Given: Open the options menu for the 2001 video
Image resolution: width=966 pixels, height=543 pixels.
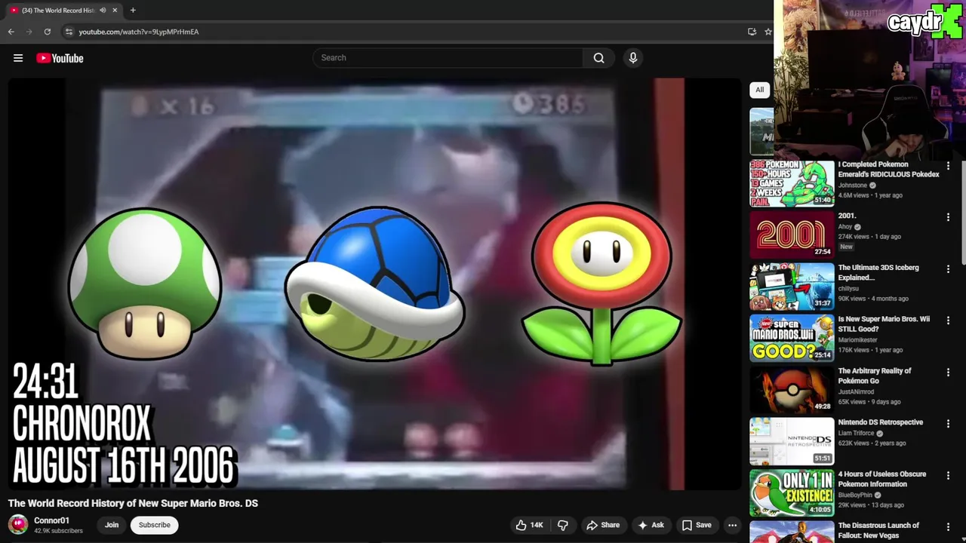Looking at the screenshot, I should (948, 217).
